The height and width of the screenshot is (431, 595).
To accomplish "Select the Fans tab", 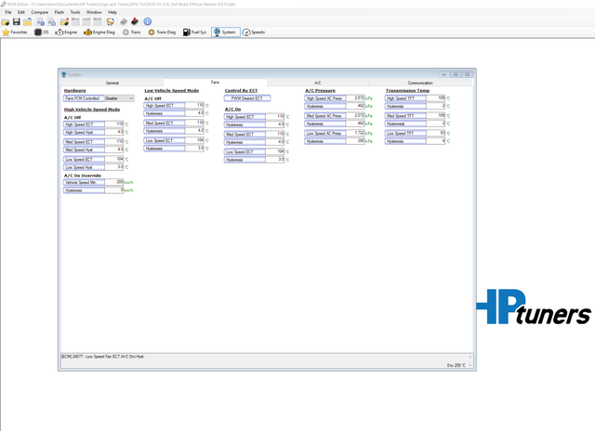I will tap(215, 83).
